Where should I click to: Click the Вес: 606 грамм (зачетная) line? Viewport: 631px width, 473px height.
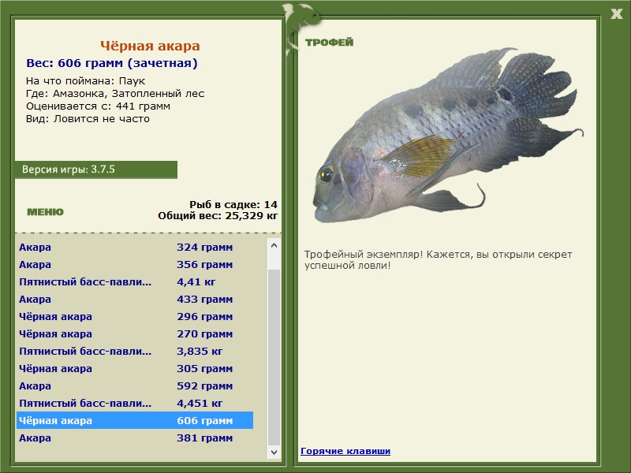pos(112,63)
